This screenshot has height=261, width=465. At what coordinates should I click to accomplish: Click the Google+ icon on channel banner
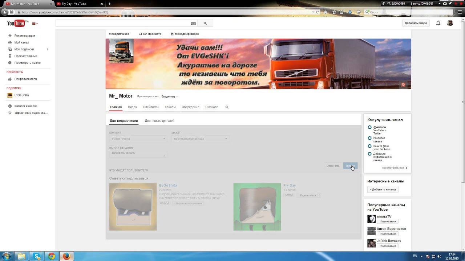coord(403,85)
